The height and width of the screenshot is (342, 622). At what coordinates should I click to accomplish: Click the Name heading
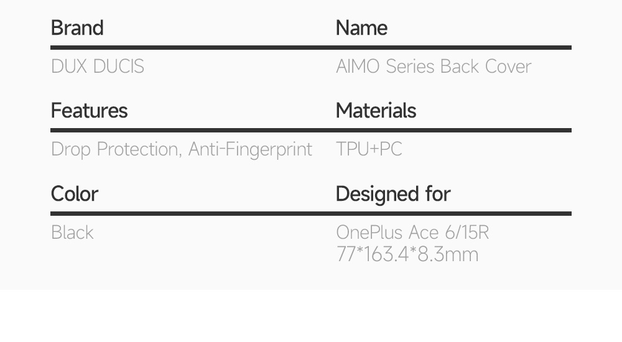361,28
